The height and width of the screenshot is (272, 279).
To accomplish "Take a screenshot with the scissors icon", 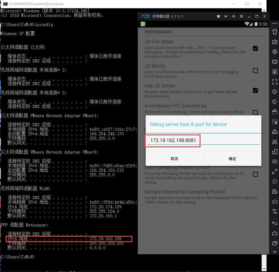I will click(275, 142).
